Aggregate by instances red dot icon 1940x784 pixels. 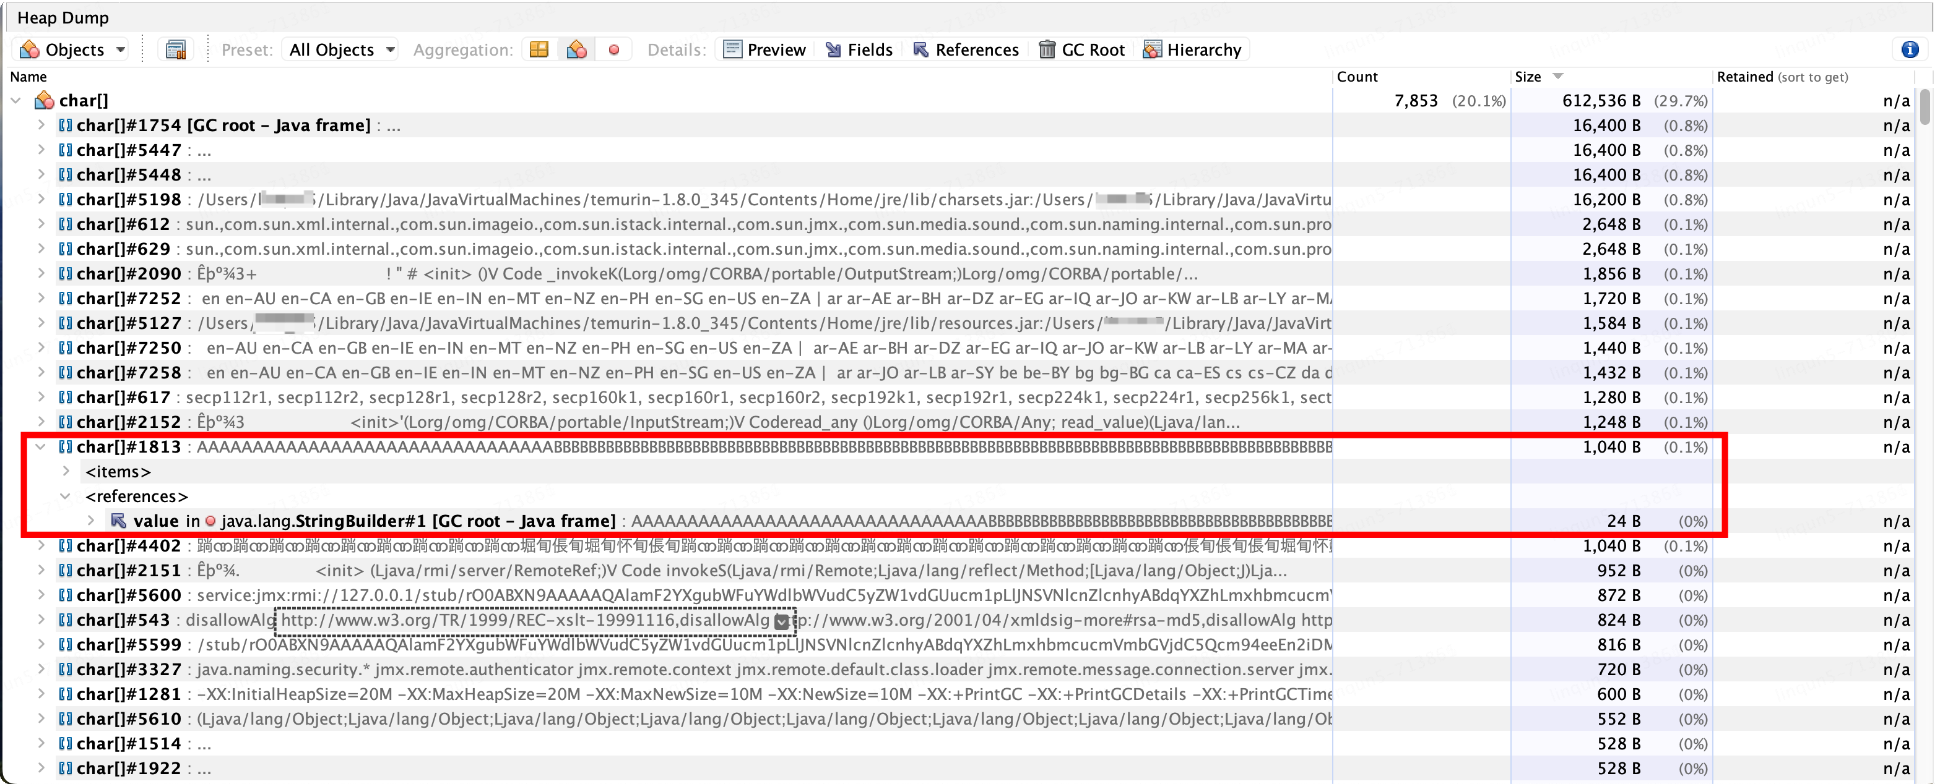pyautogui.click(x=614, y=49)
